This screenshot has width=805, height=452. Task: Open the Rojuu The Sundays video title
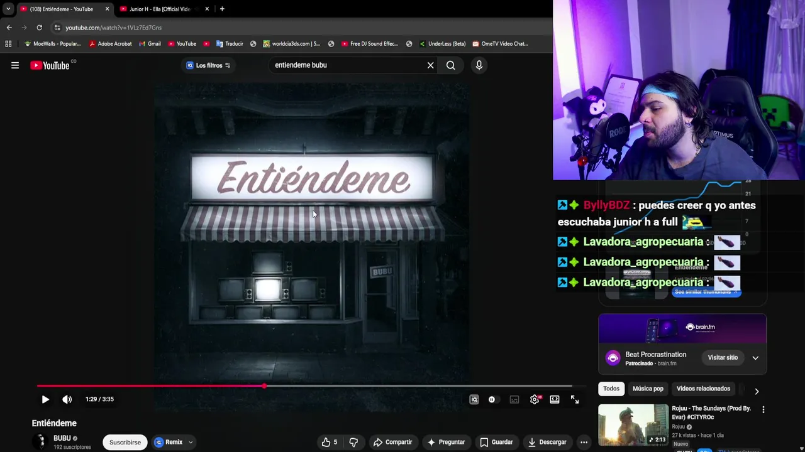[711, 412]
